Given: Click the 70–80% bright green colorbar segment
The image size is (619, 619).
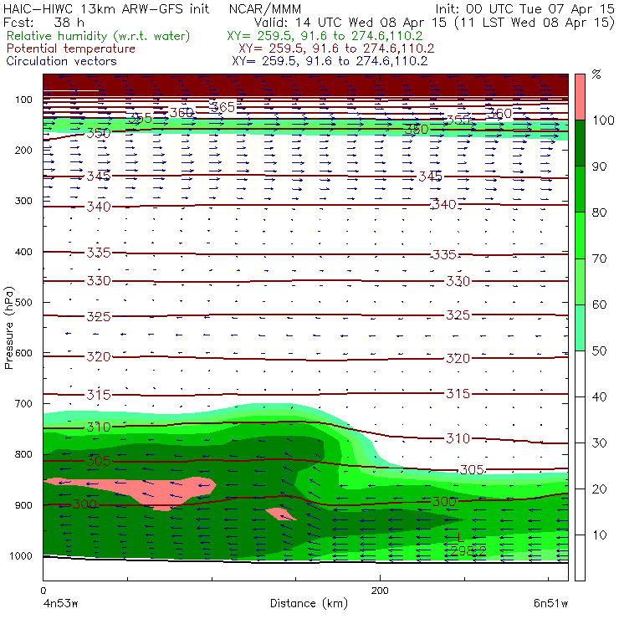Looking at the screenshot, I should (x=580, y=235).
